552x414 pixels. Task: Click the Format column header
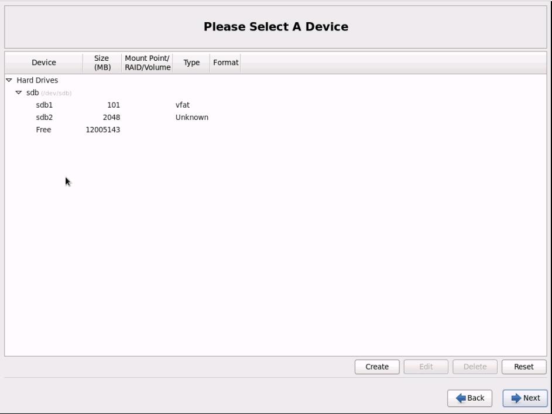click(x=225, y=63)
